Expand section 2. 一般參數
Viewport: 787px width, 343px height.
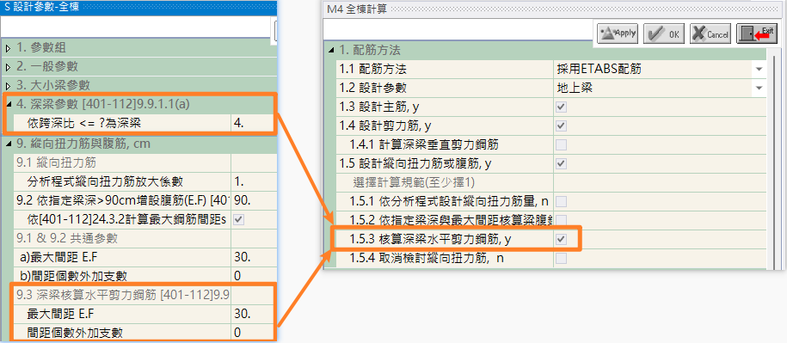8,67
